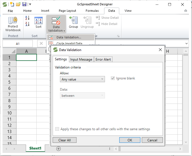Toggle the Ignore blank checkbox
Image resolution: width=192 pixels, height=156 pixels.
coord(113,78)
